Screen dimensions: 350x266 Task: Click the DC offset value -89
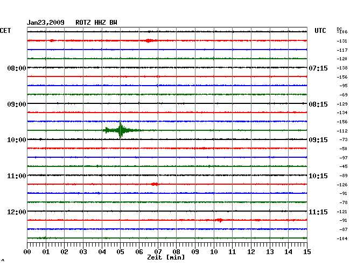[343, 176]
